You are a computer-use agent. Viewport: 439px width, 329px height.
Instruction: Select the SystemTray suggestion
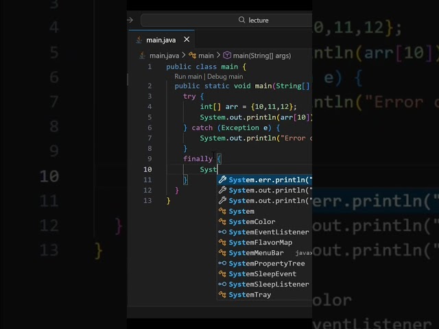click(x=265, y=295)
